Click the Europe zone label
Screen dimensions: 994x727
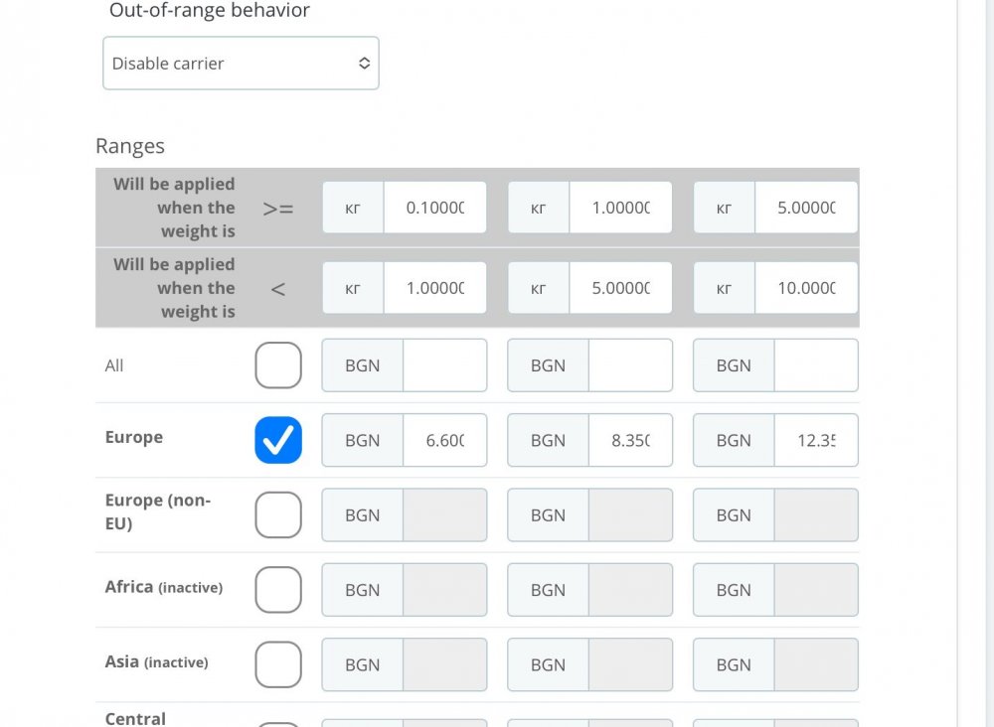[x=134, y=437]
